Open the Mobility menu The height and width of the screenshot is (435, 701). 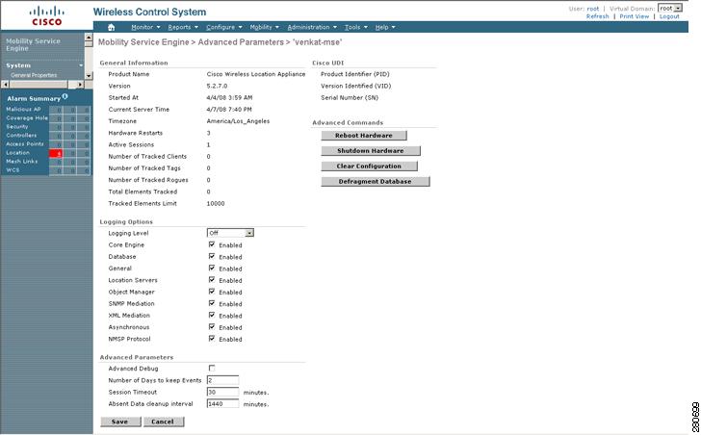click(x=264, y=27)
